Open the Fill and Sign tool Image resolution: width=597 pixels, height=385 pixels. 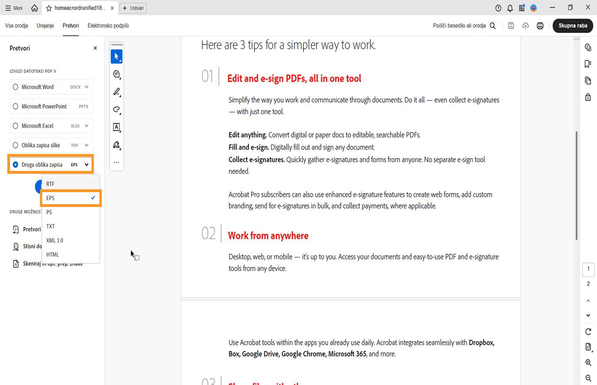[x=116, y=145]
